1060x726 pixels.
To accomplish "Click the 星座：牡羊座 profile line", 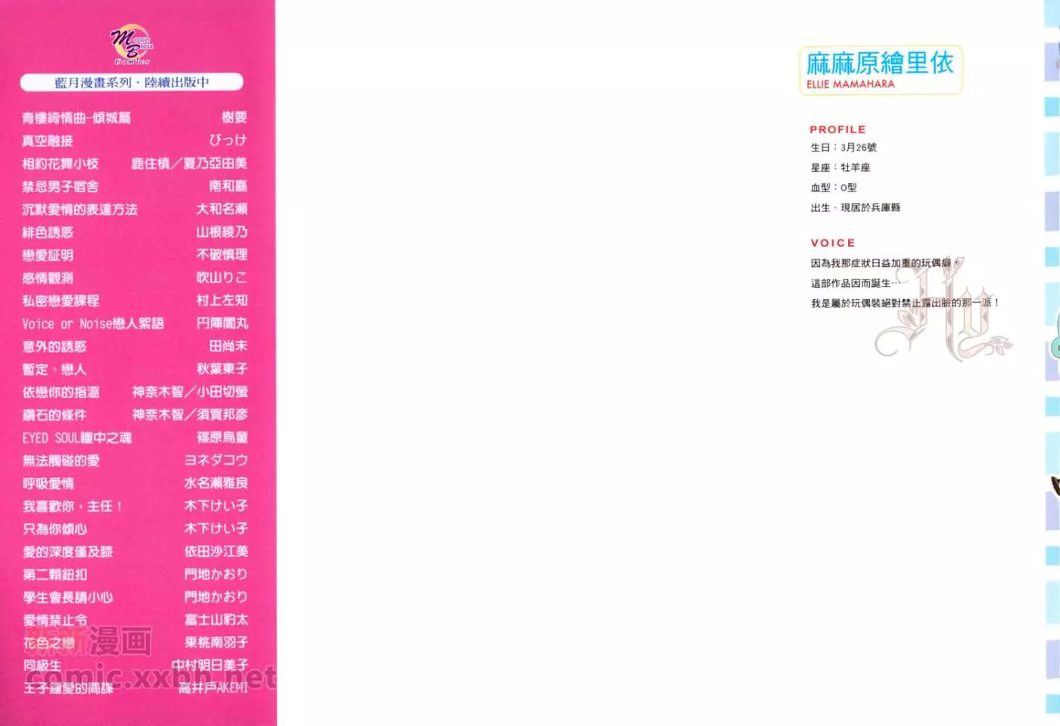I will point(840,167).
